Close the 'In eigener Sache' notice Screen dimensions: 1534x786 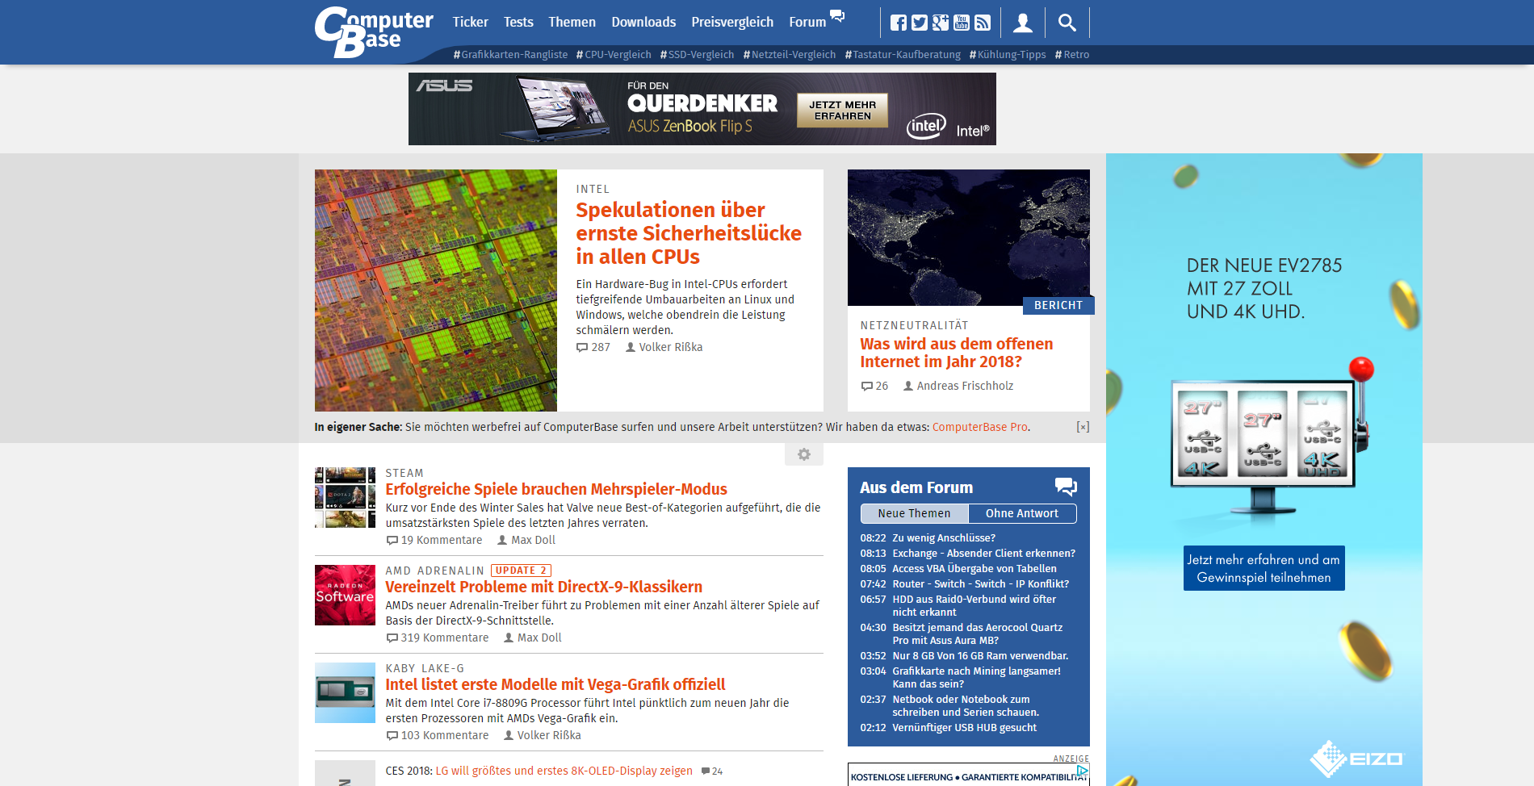(1083, 427)
